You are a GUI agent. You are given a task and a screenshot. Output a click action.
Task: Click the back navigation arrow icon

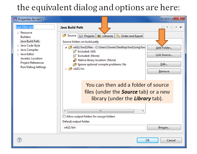coord(163,27)
